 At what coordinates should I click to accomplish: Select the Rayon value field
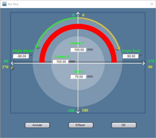coord(78,77)
